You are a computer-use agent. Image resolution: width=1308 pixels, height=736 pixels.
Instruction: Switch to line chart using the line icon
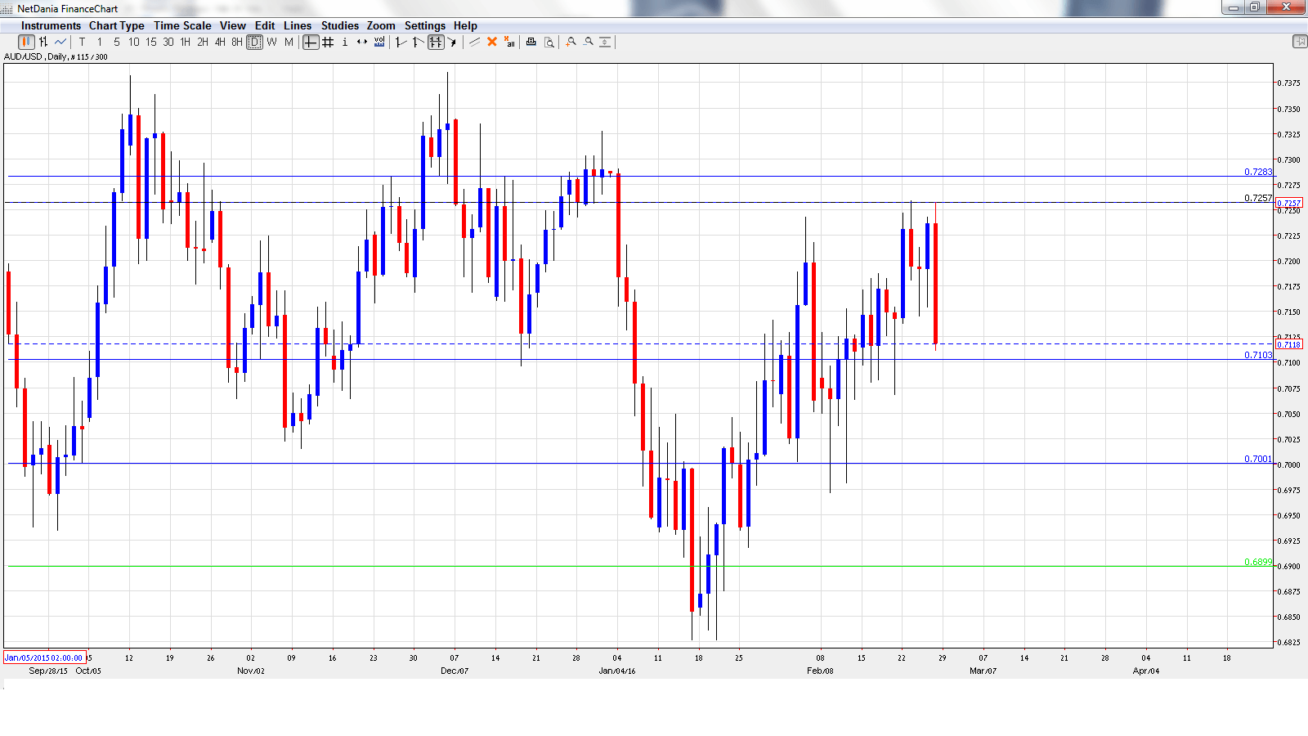click(59, 43)
